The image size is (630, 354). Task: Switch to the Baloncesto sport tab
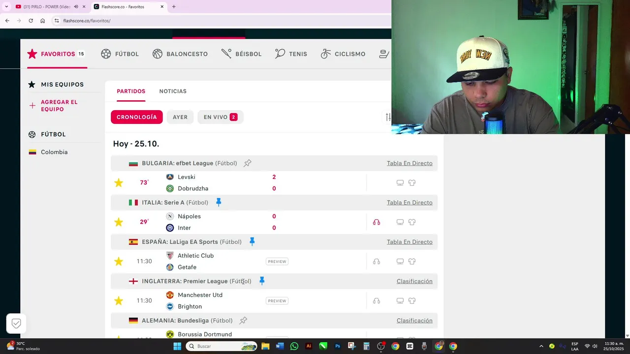[180, 54]
